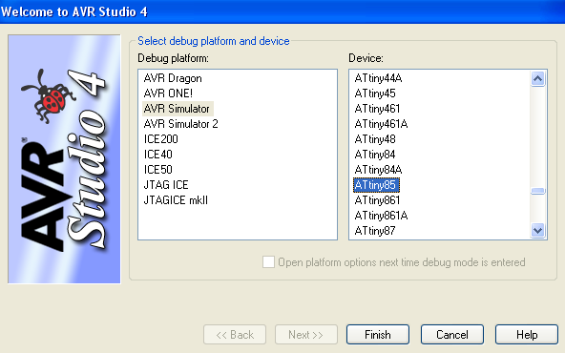The width and height of the screenshot is (565, 353).
Task: Toggle open platform options checkbox
Action: tap(268, 261)
